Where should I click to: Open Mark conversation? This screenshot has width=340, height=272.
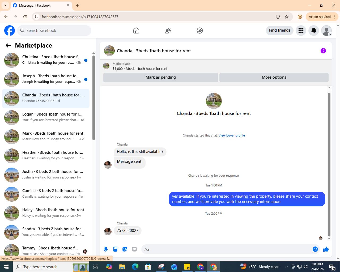[x=46, y=137]
